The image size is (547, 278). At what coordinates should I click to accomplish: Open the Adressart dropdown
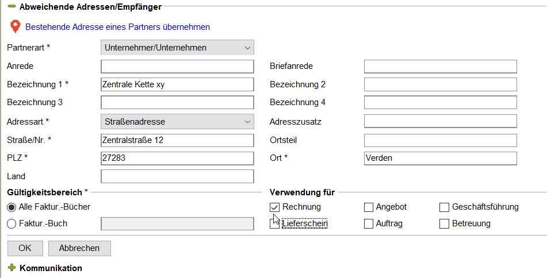(177, 122)
